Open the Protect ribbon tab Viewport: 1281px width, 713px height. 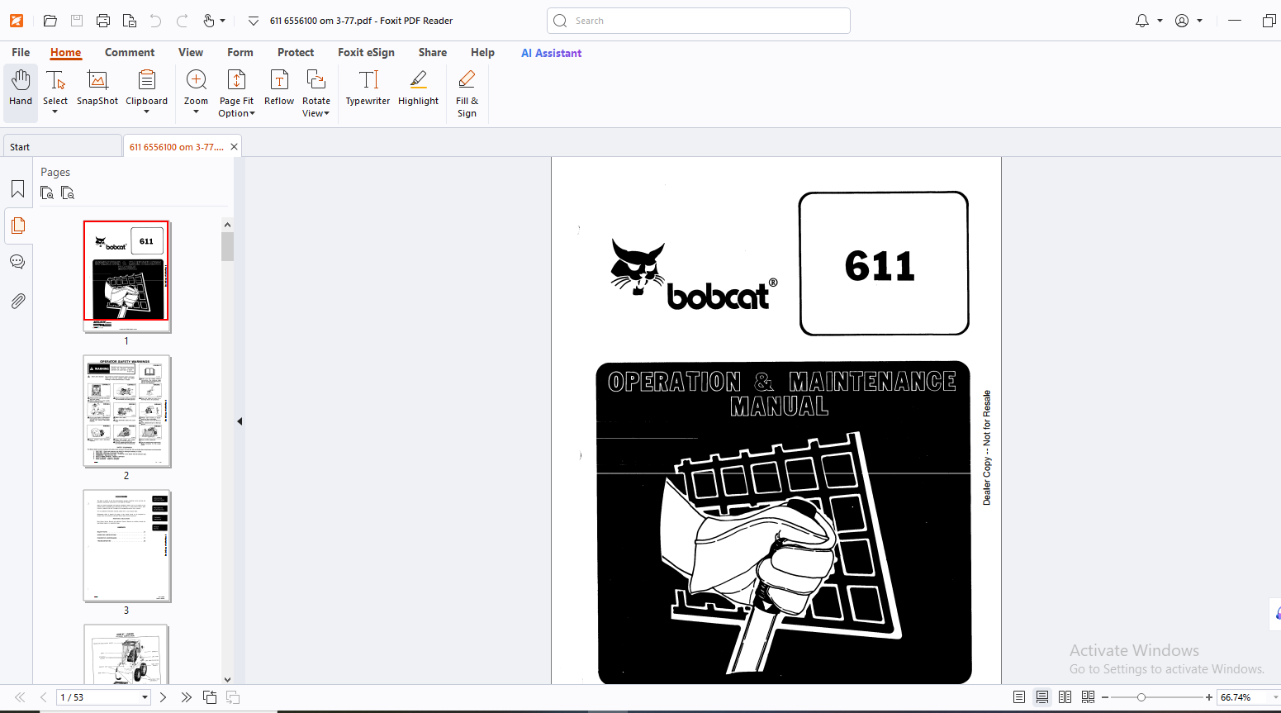point(296,52)
